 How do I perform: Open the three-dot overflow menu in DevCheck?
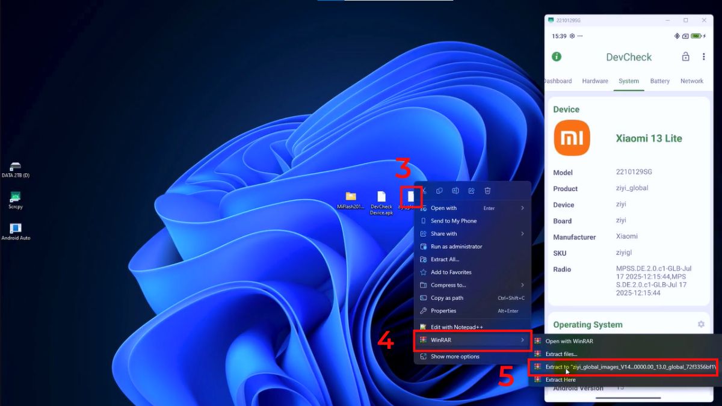point(703,57)
